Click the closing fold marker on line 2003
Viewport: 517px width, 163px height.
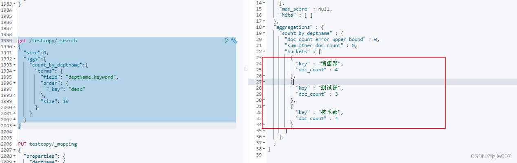[15, 126]
